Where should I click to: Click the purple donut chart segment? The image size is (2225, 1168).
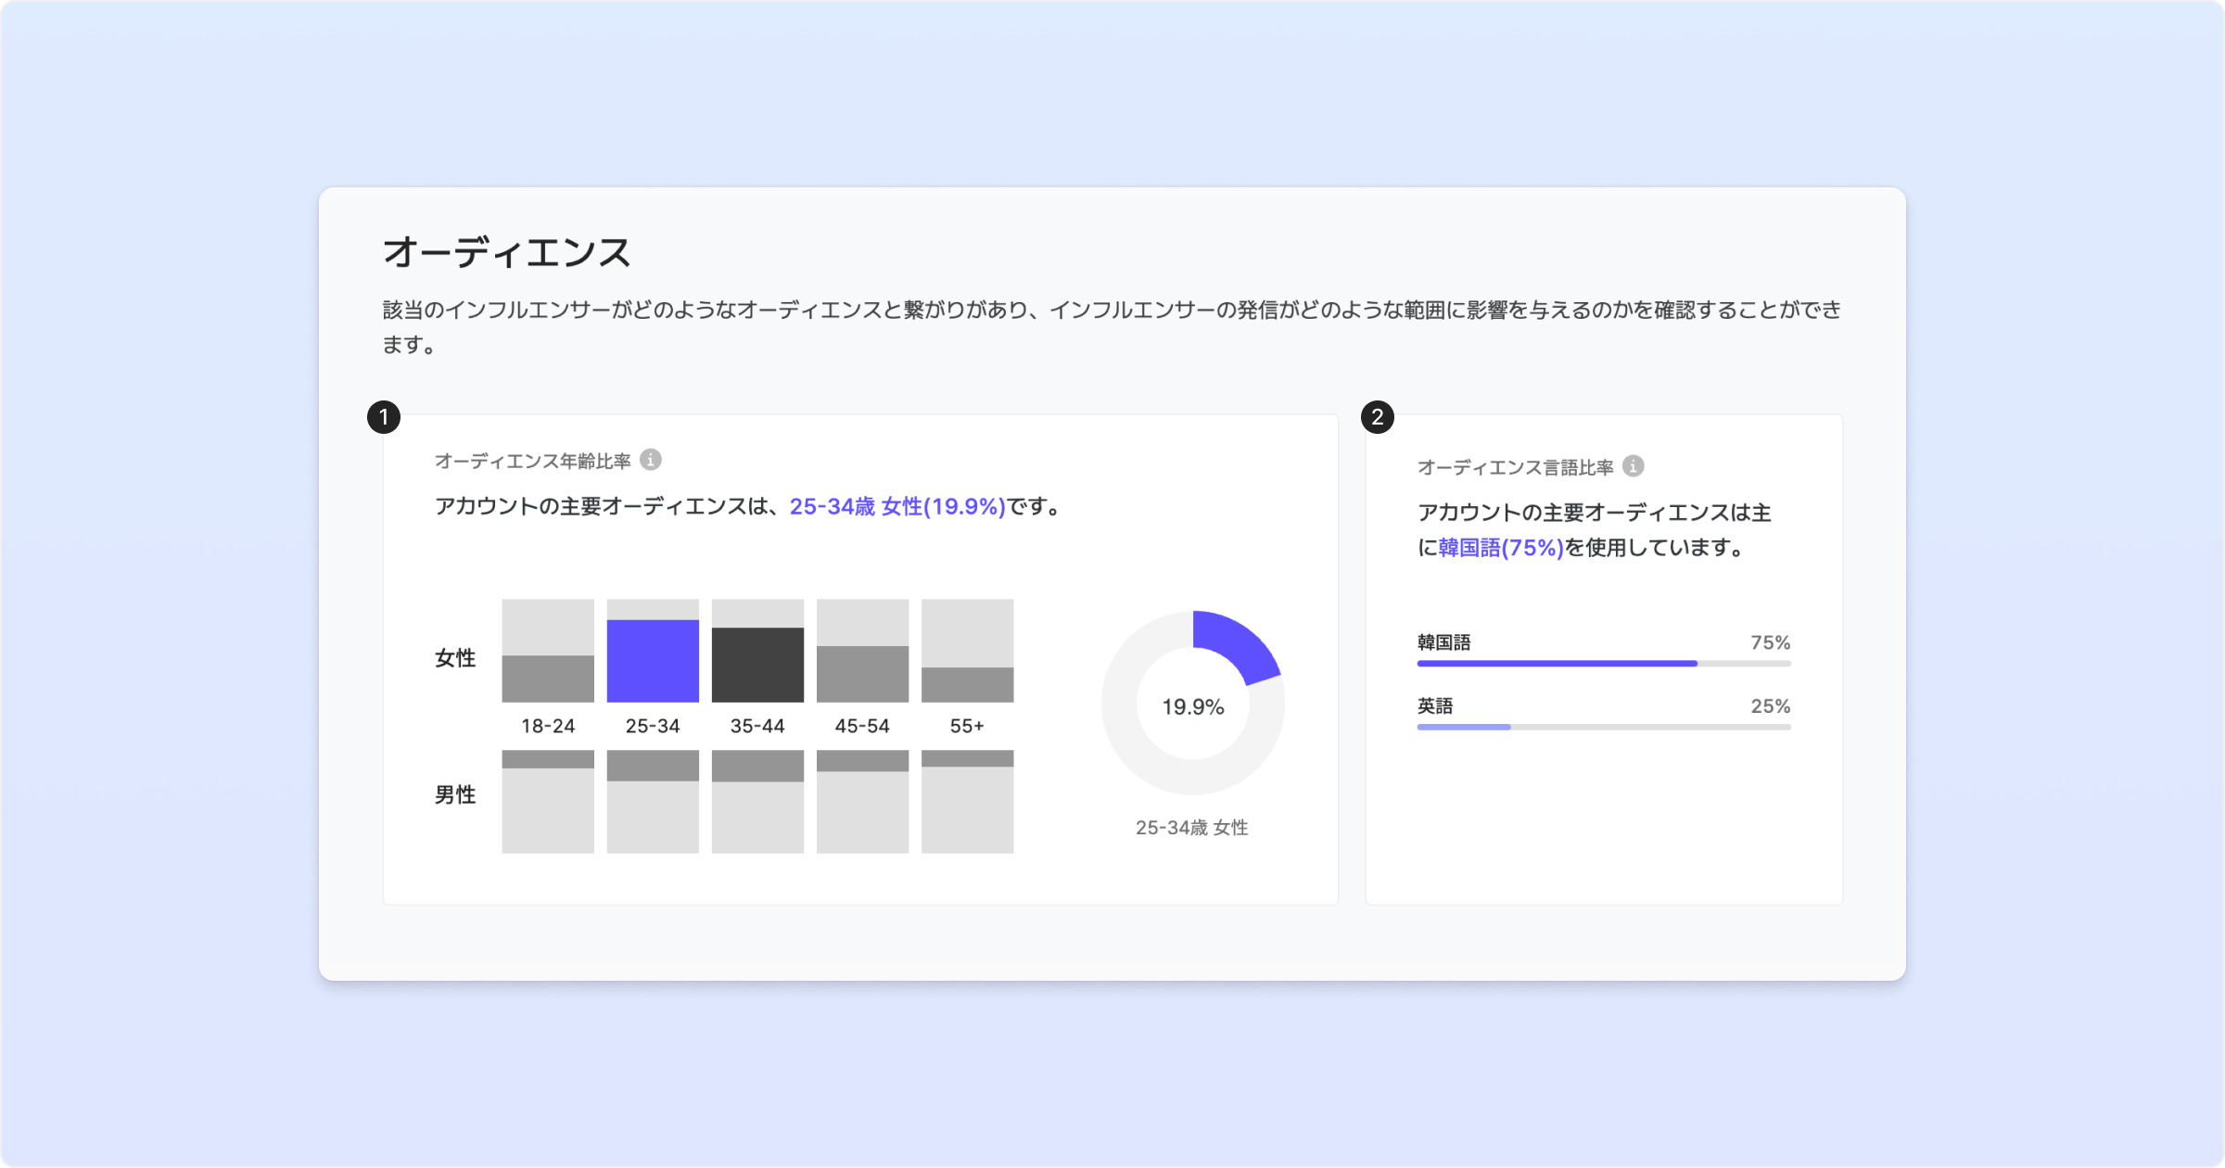[1239, 641]
